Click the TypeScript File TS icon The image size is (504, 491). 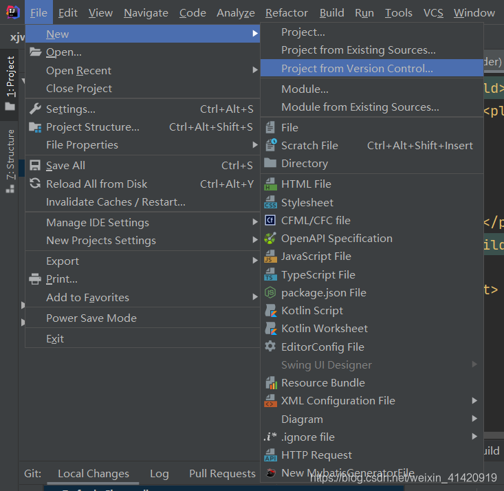[x=270, y=274]
